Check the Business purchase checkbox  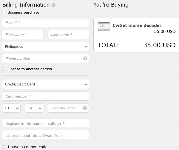(4, 13)
